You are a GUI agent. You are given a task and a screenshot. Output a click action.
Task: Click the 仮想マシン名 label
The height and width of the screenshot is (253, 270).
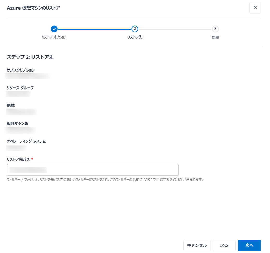pos(17,123)
